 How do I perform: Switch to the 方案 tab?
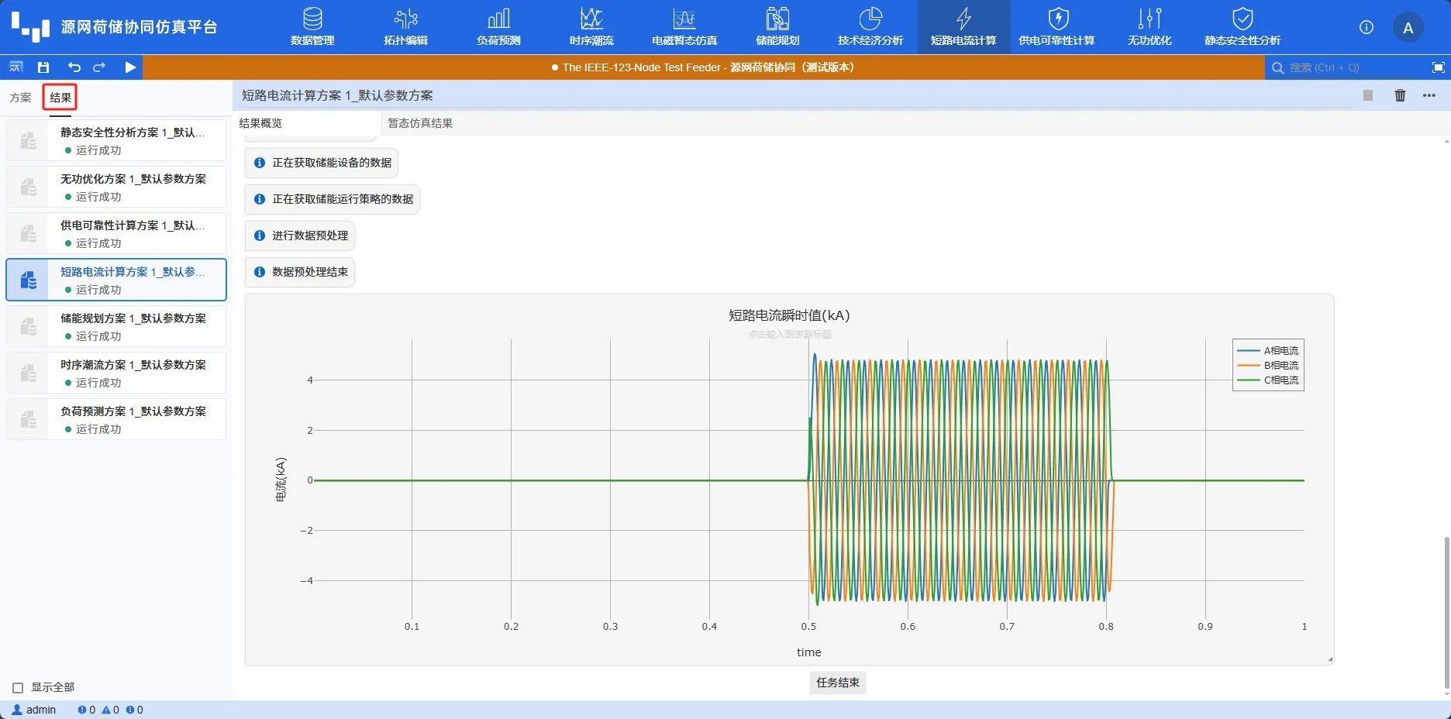tap(21, 98)
